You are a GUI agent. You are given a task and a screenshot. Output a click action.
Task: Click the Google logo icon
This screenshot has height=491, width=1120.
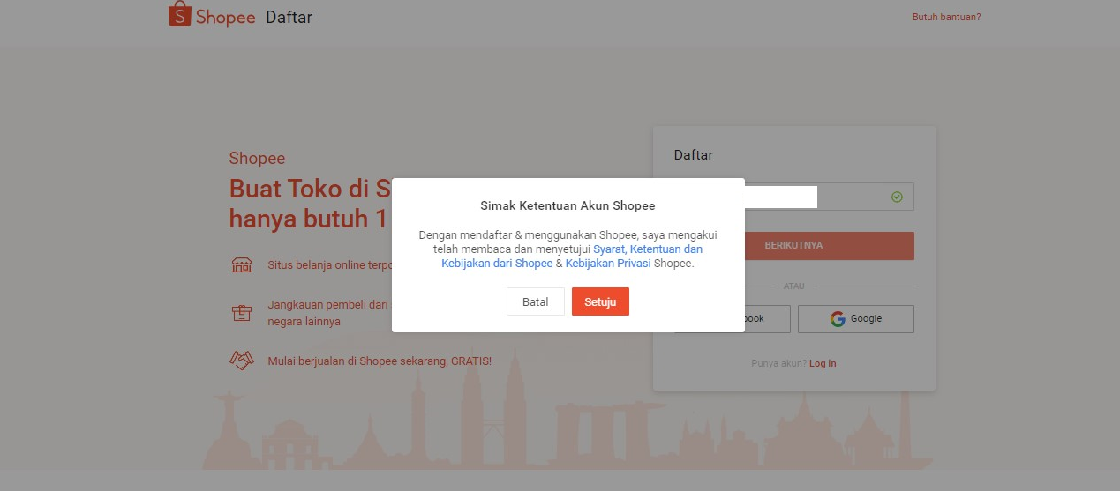pos(838,319)
